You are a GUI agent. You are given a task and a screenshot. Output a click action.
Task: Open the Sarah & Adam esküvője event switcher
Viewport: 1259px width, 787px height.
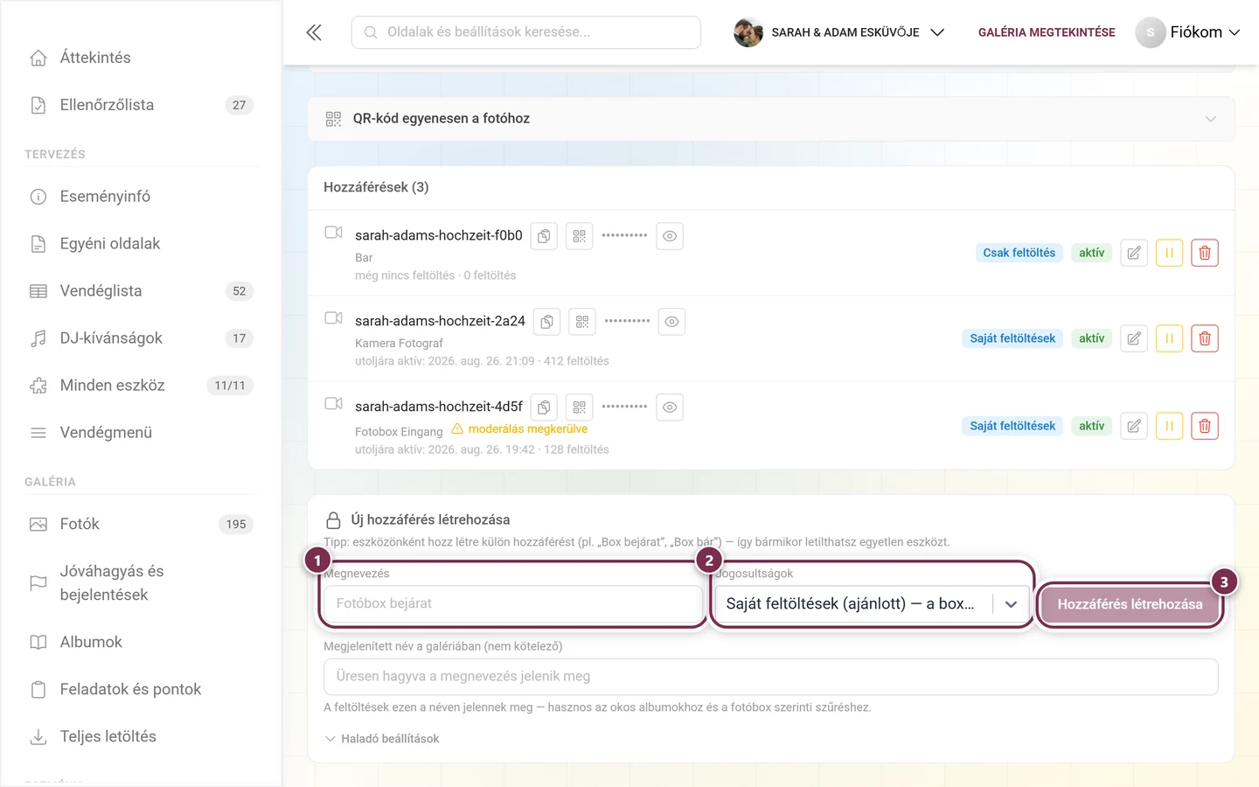pos(839,32)
